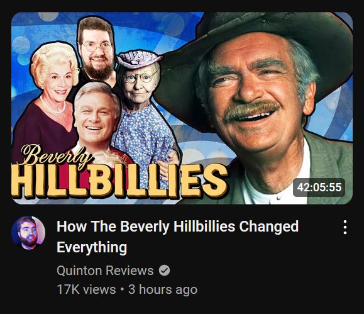Click the 3 hours ago timestamp

(163, 289)
